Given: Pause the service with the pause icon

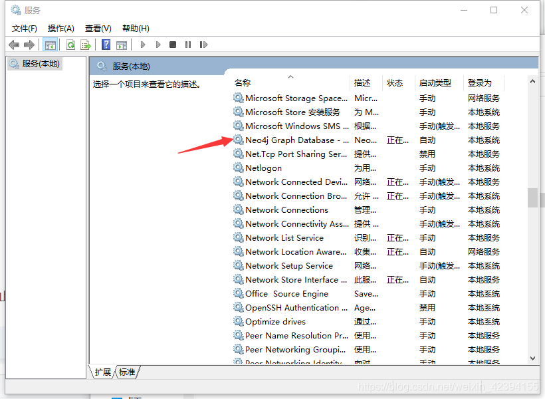Looking at the screenshot, I should 188,45.
